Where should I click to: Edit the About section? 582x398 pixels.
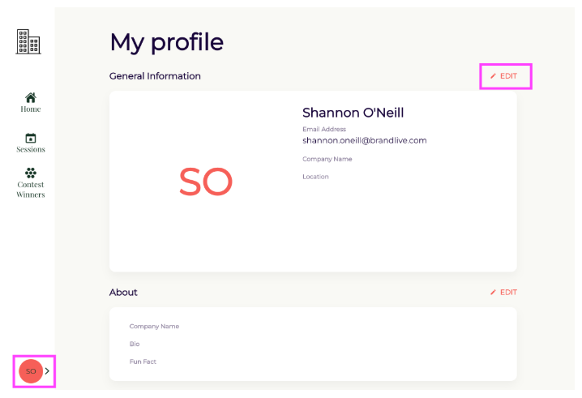(503, 293)
